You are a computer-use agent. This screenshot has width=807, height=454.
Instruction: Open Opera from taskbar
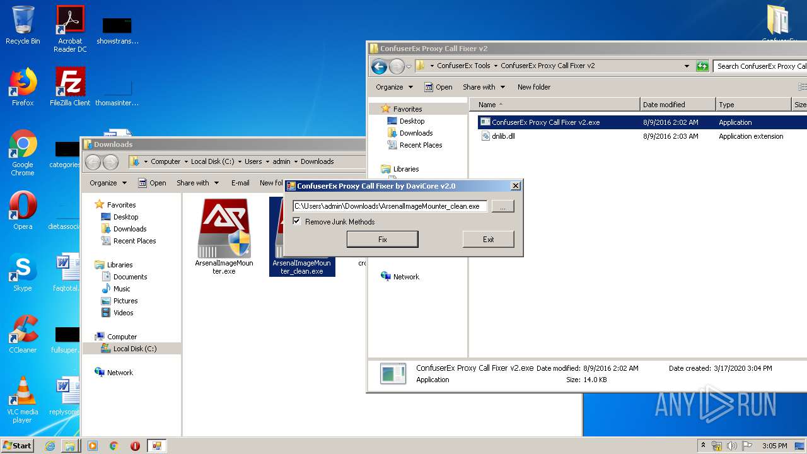135,446
